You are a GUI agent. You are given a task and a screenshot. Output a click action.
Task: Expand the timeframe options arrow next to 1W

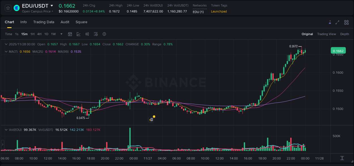(x=61, y=34)
